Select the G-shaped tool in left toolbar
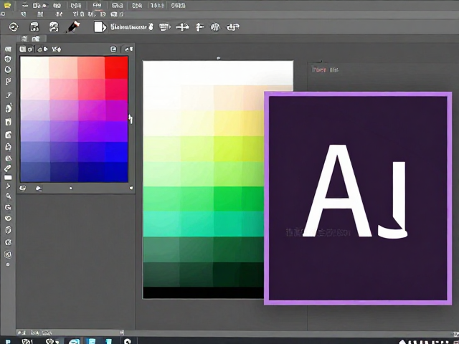 pos(8,207)
